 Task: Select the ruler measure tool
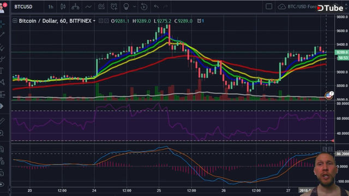tap(2, 121)
